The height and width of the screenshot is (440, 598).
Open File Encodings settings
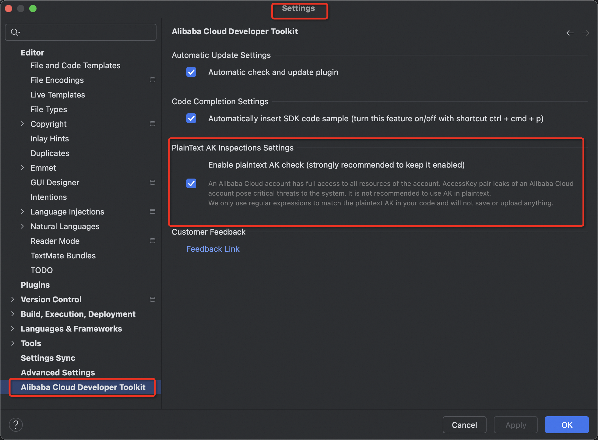57,80
